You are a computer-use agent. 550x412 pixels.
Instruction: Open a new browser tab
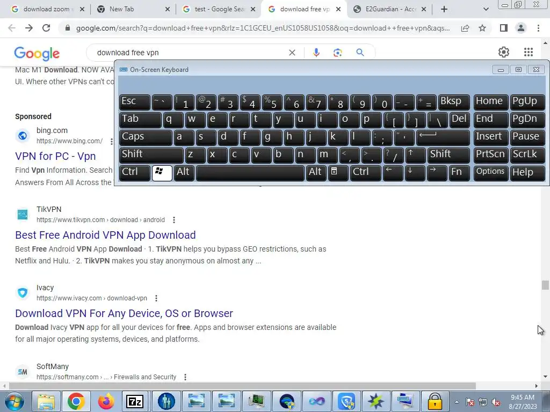tap(444, 9)
